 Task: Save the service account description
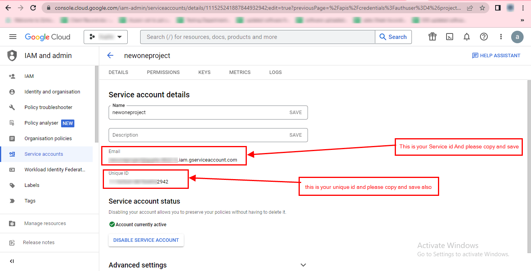295,135
